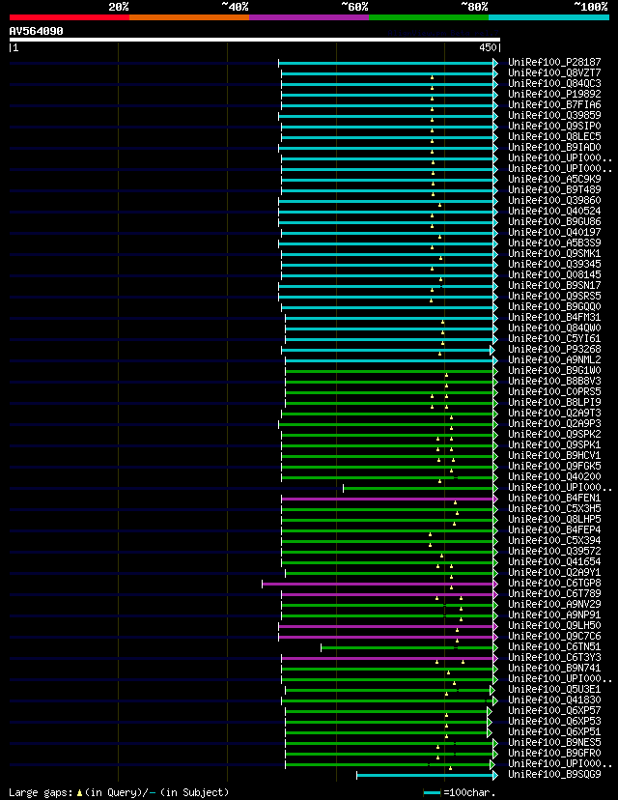Select the UniRef100_C5X3H5 label
Viewport: 618px width, 800px height.
(554, 508)
